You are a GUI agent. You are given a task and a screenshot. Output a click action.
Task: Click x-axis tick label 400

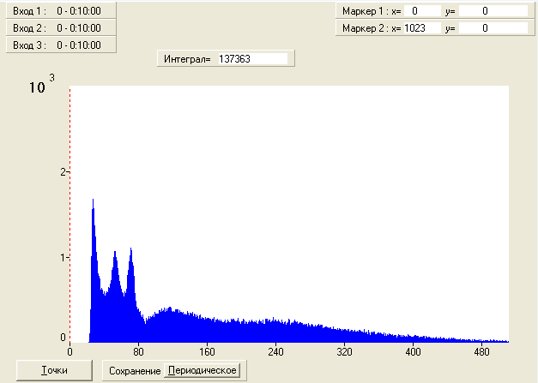[413, 352]
